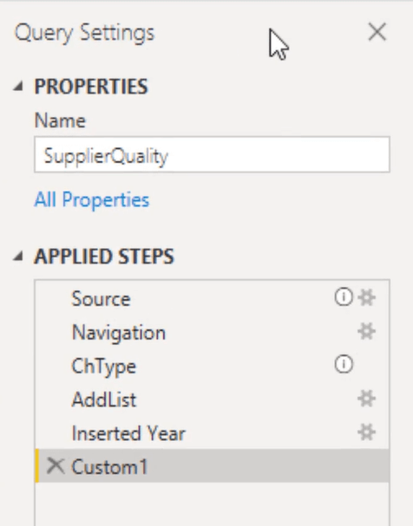This screenshot has width=413, height=526.
Task: Select the Source applied step
Action: pyautogui.click(x=212, y=298)
